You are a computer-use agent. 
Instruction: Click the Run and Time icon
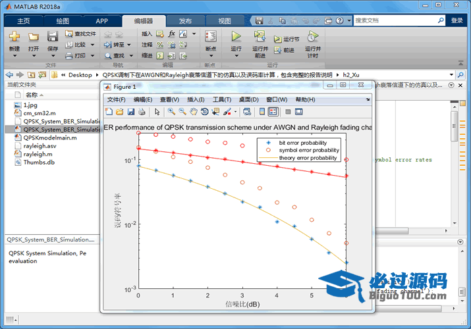312,36
